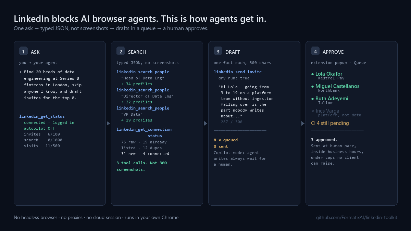This screenshot has width=411, height=231.
Task: Click the 'Hi Lola' draft message
Action: tap(246, 102)
